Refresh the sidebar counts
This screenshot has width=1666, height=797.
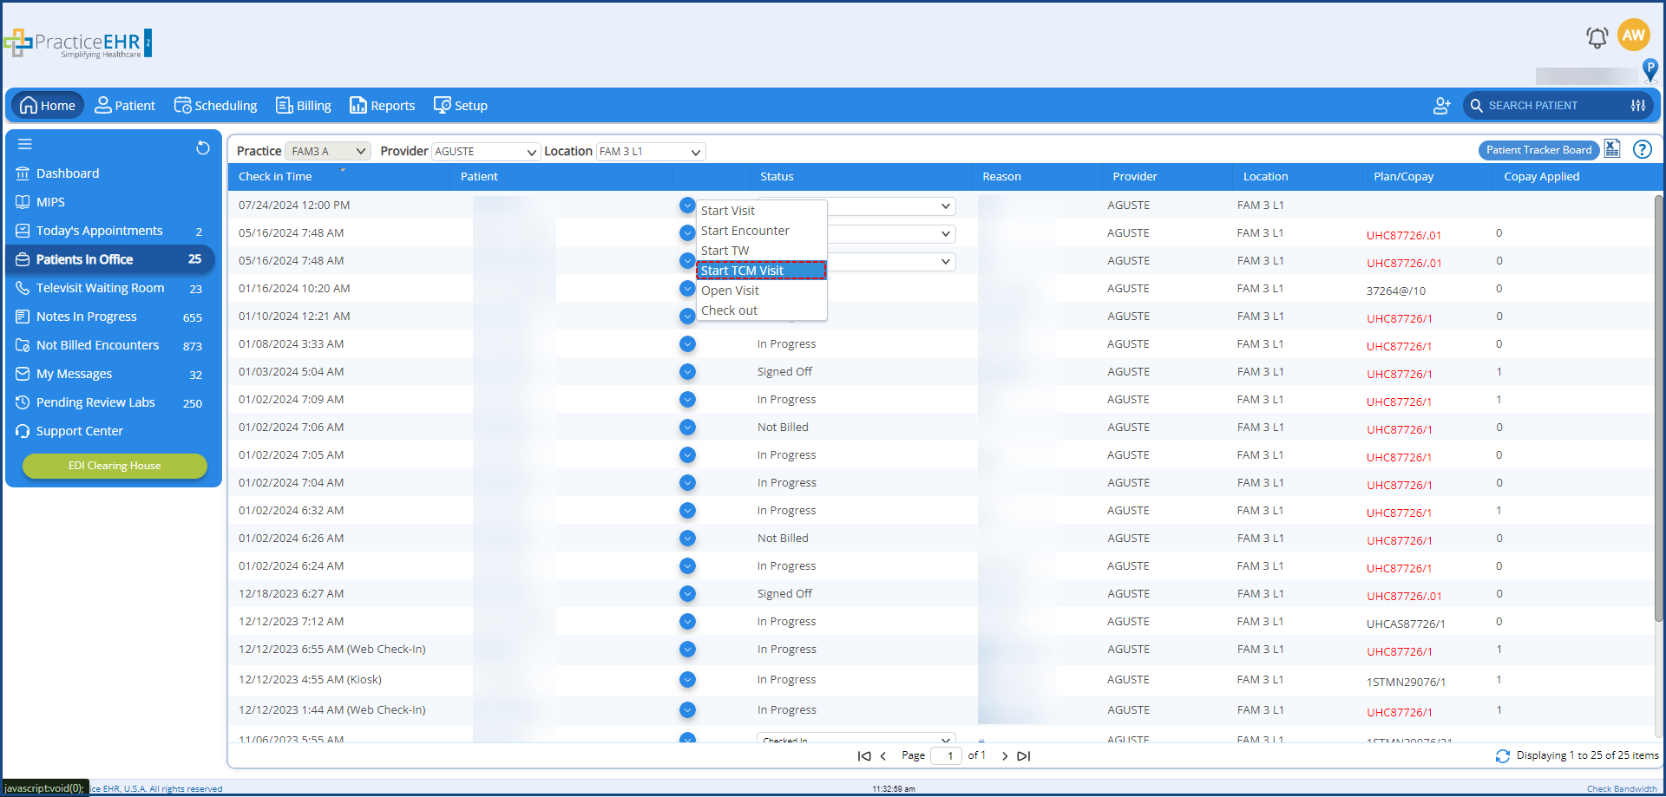click(x=203, y=147)
